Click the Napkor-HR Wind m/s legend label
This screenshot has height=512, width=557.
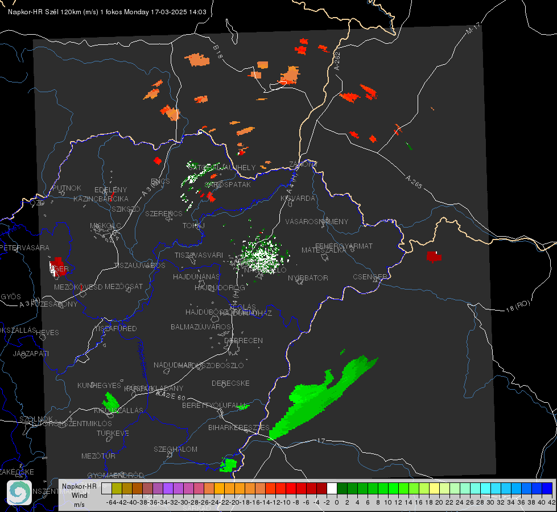click(79, 495)
